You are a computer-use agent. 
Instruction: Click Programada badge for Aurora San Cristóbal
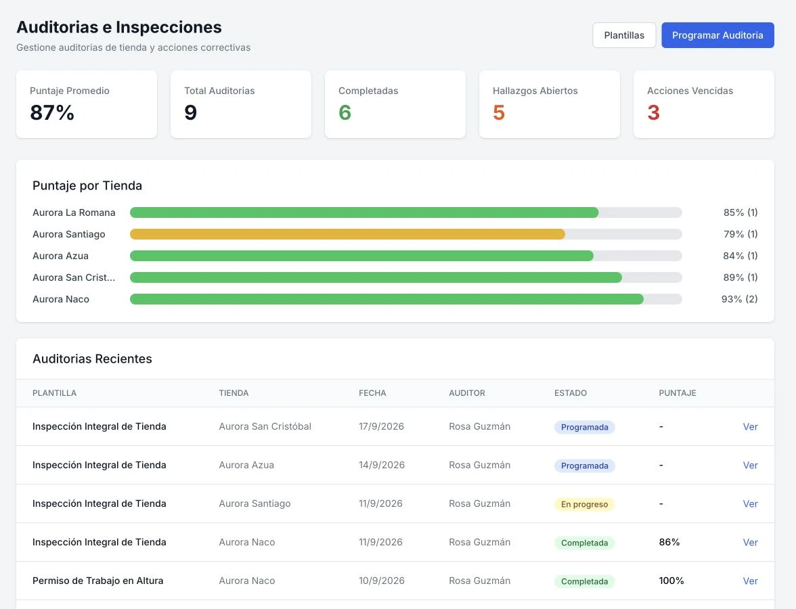pyautogui.click(x=584, y=428)
